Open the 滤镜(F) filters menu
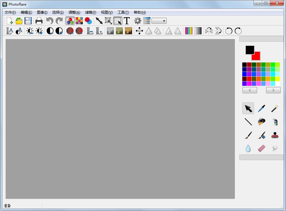The image size is (286, 211). [x=90, y=12]
